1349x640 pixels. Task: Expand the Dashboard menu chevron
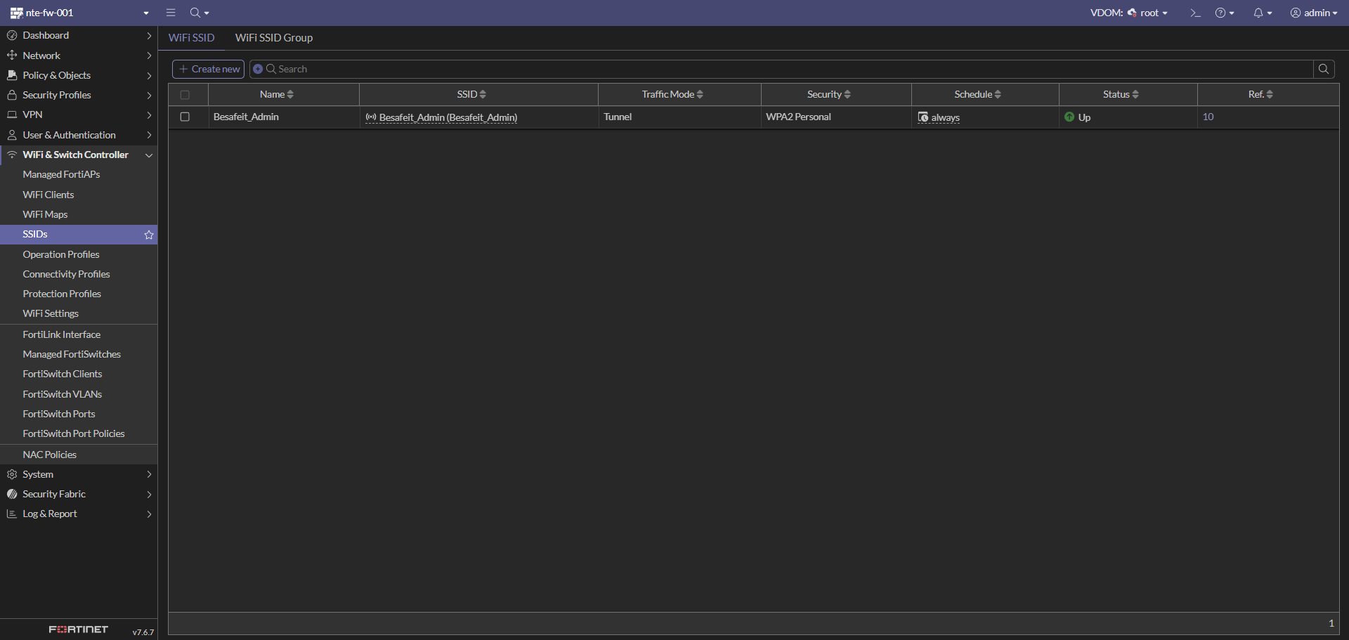coord(149,35)
